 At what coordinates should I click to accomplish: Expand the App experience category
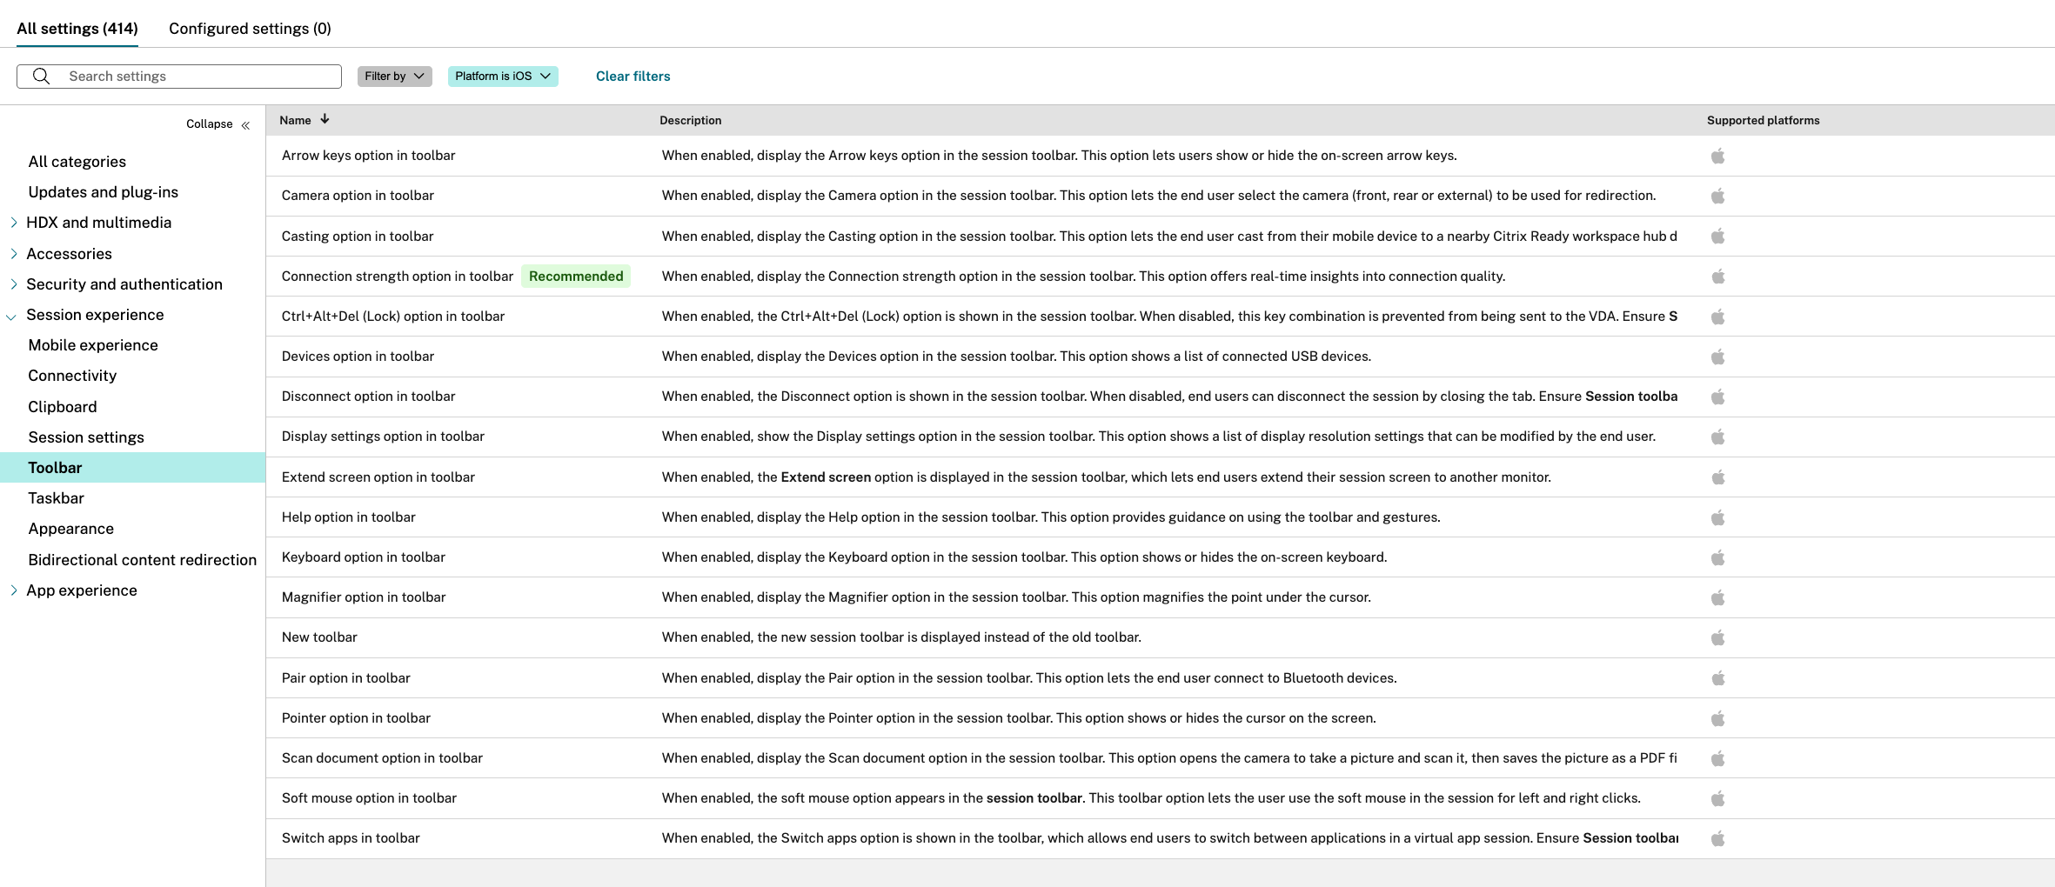point(14,590)
